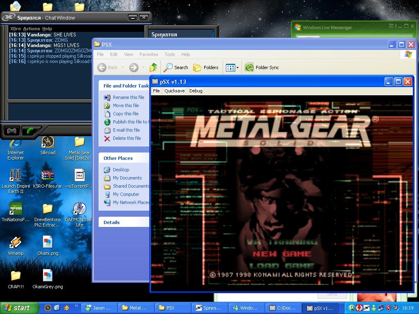Click the gamepad icon in the Xfire window
The image size is (419, 314).
[x=11, y=131]
